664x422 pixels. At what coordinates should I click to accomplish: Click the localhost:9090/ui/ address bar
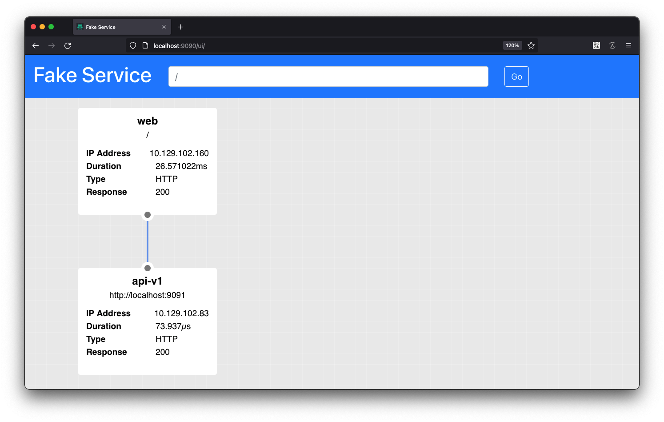click(x=311, y=46)
